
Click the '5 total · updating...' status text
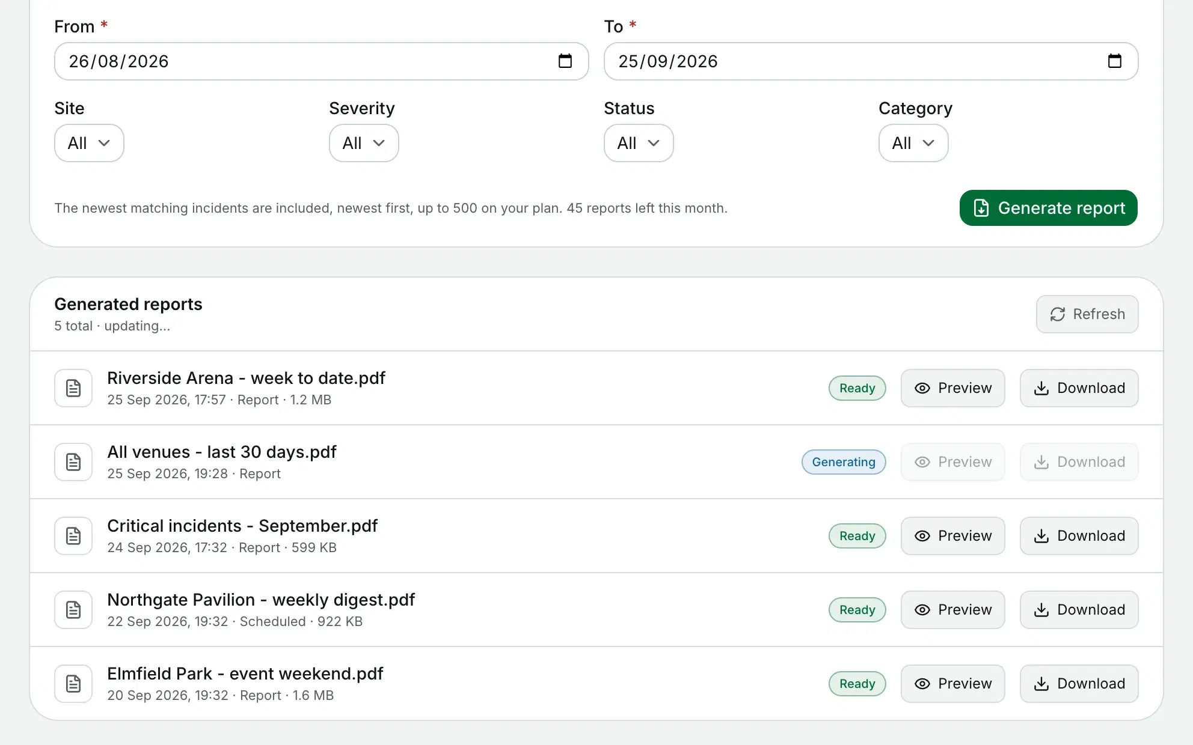(112, 326)
